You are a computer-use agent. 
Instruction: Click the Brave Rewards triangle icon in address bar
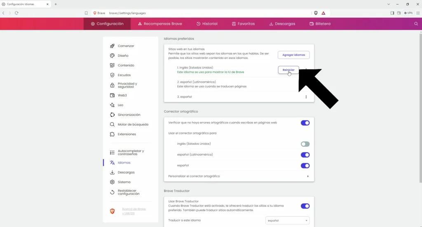point(324,13)
